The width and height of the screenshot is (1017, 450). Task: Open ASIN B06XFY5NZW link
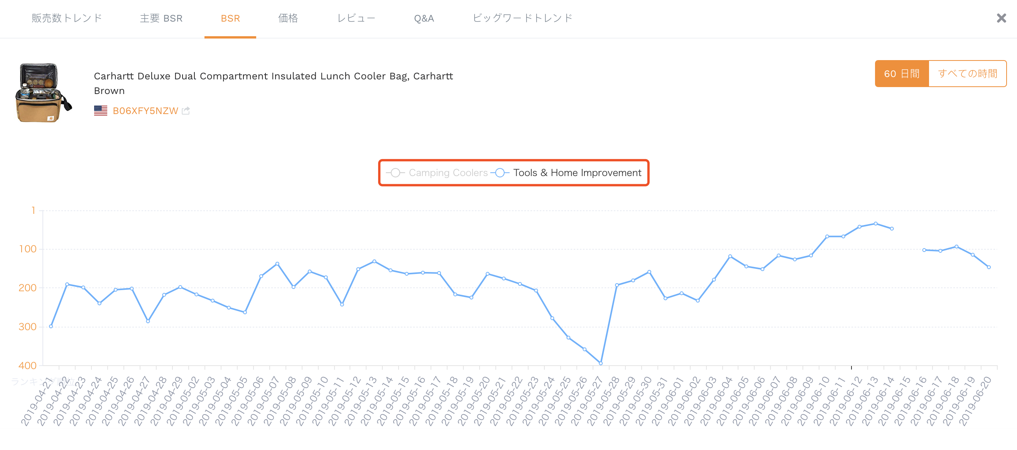coord(145,111)
